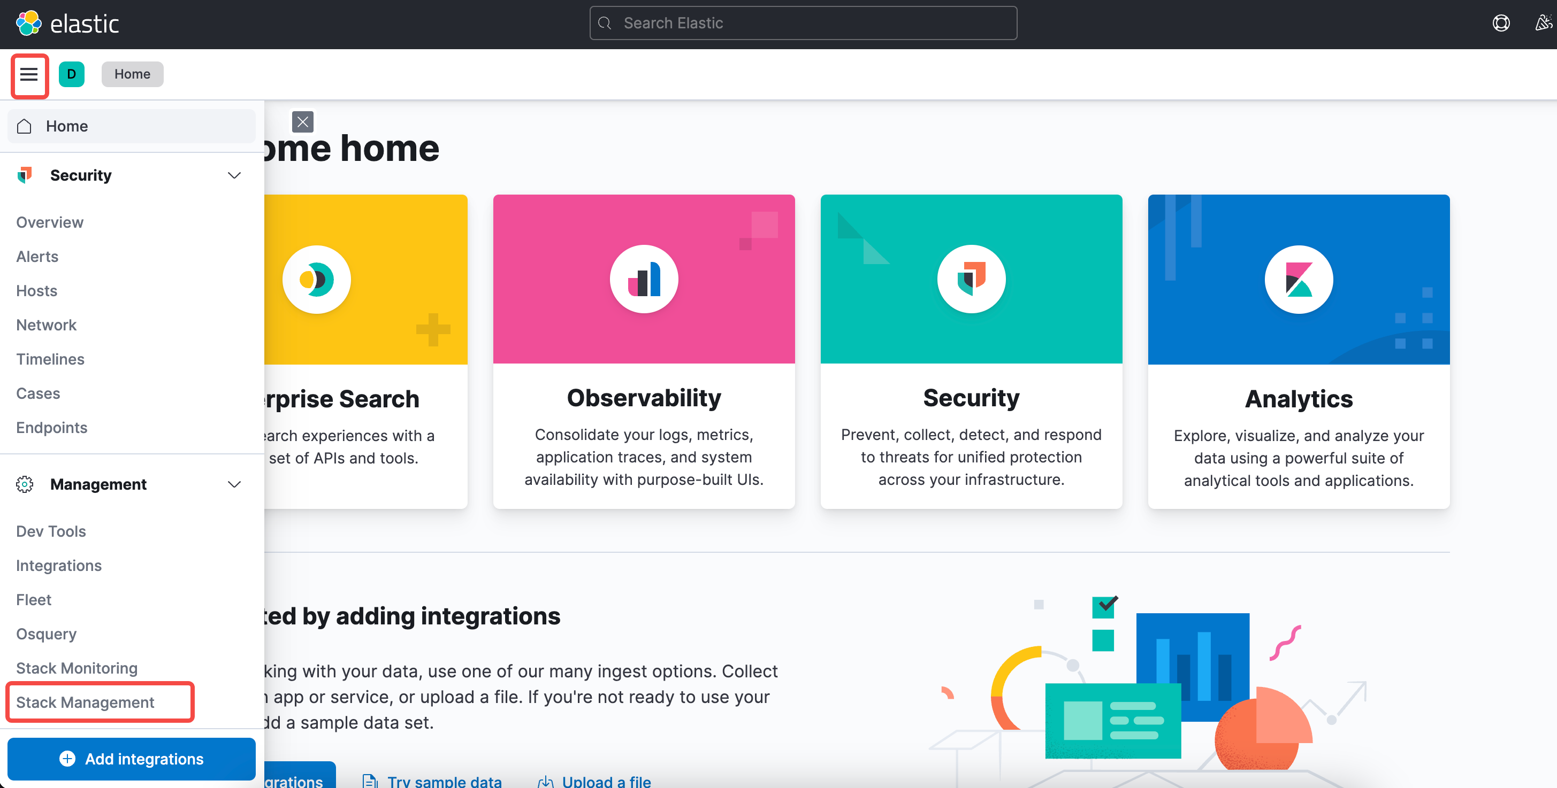Close the side navigation with X
Screen dimensions: 1557x788
tap(302, 122)
